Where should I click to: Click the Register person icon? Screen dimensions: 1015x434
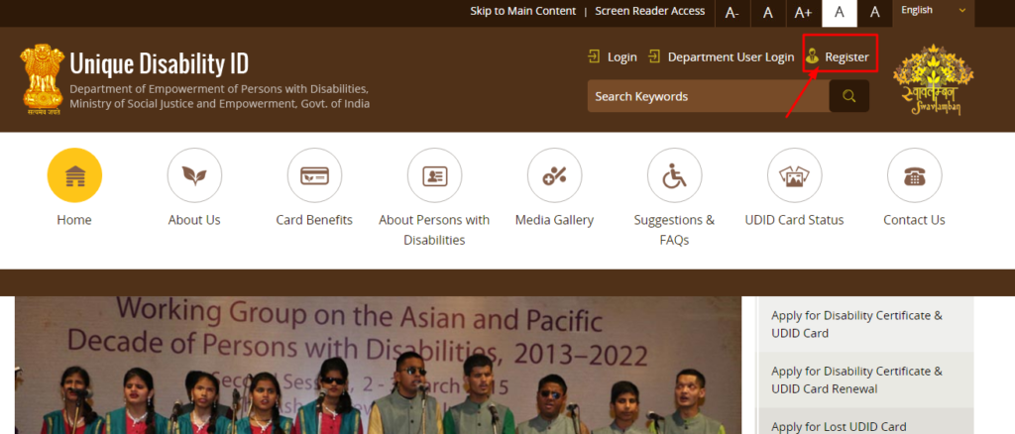(813, 56)
